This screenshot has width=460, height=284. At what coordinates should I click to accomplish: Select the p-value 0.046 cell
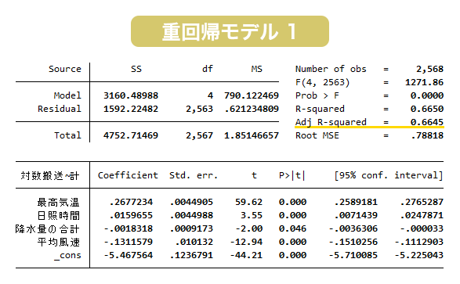(x=292, y=228)
